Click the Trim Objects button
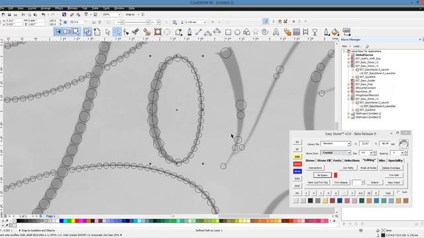 [341, 182]
